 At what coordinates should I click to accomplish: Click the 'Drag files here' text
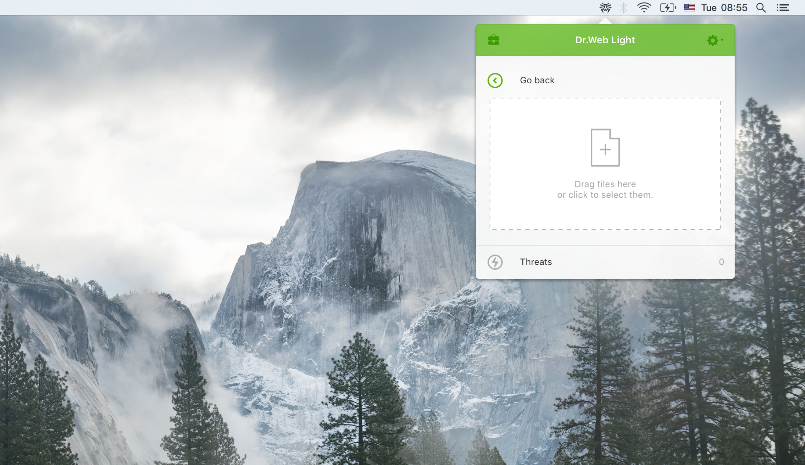click(x=605, y=184)
